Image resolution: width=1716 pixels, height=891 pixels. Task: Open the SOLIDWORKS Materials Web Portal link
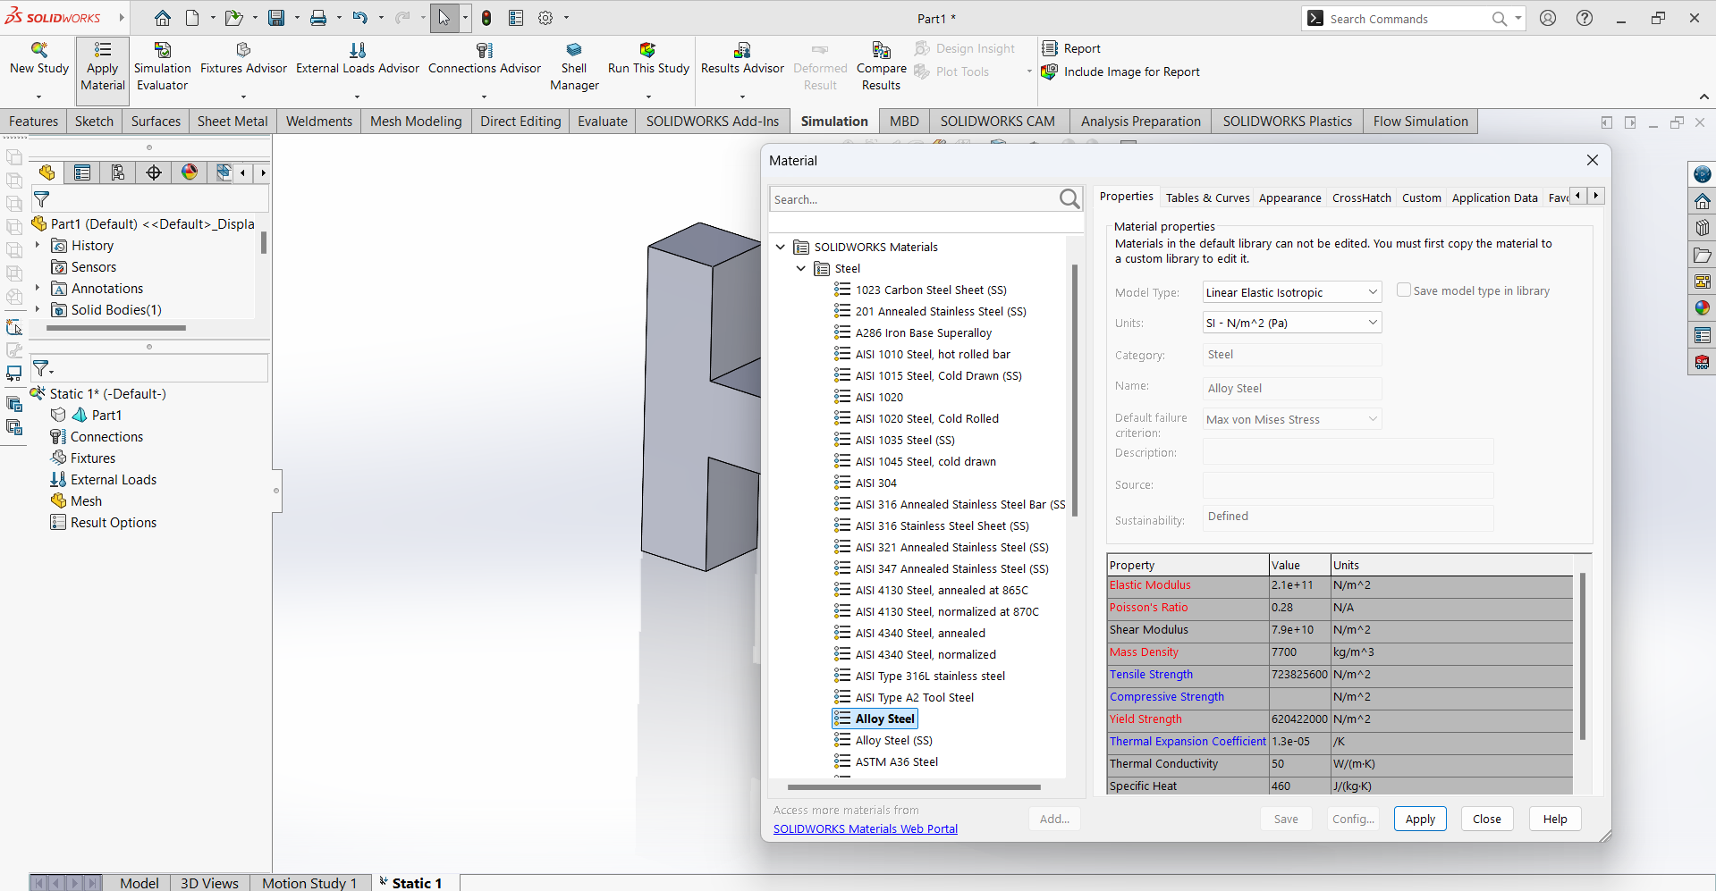865,828
